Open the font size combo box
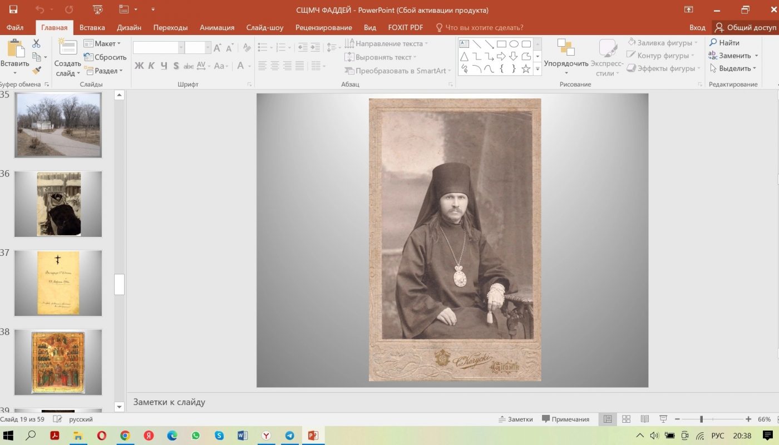Viewport: 779px width, 445px height. pos(198,48)
